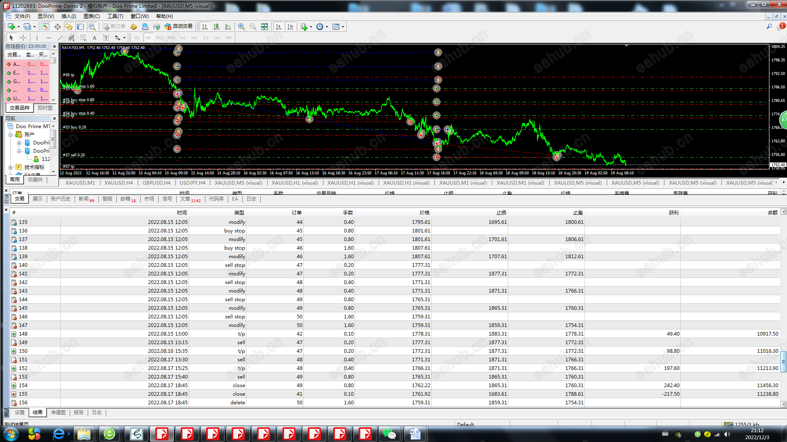Click the Zoom Out magnifier icon
This screenshot has width=787, height=442.
click(253, 27)
